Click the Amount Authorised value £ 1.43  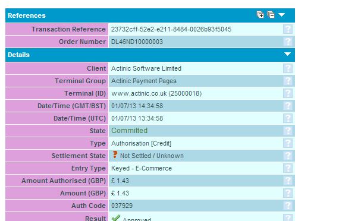click(120, 181)
